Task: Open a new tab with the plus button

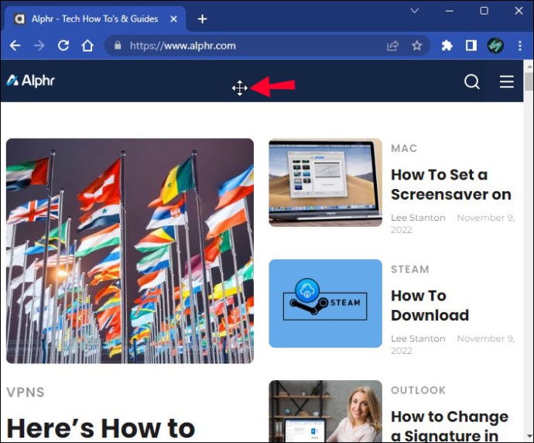Action: [x=202, y=19]
